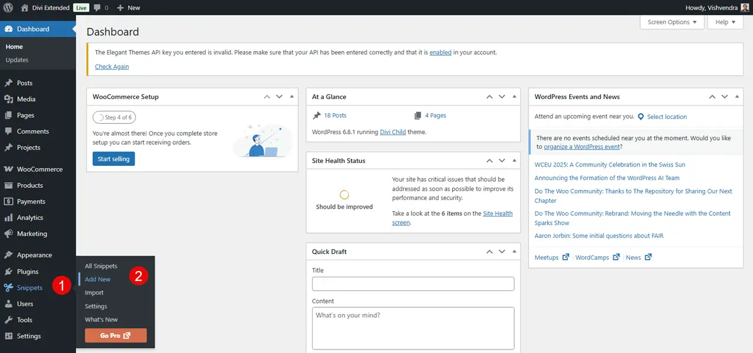Select Import in Snippets submenu
The image size is (753, 353).
(94, 293)
